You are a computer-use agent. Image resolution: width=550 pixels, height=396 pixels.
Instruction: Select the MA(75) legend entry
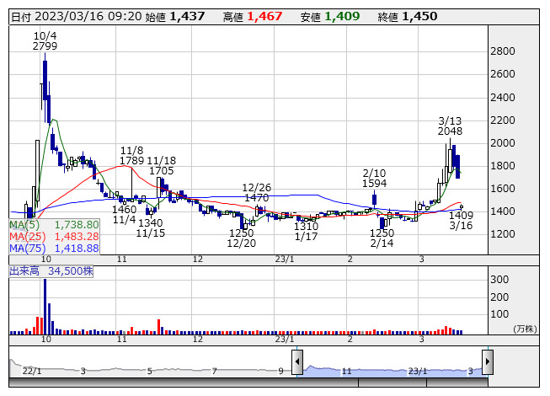55,249
